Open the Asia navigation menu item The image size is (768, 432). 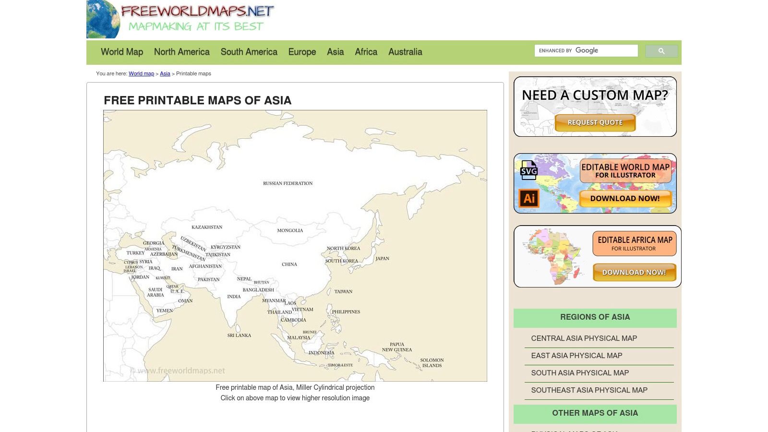coord(335,52)
